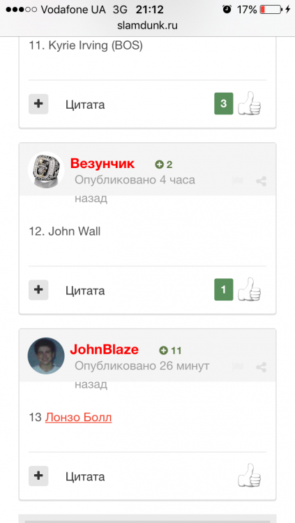Open JohnBlaze's user profile name
The width and height of the screenshot is (295, 523).
click(x=104, y=349)
